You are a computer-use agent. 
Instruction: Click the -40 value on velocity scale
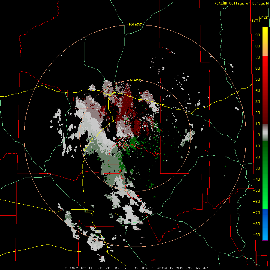pyautogui.click(x=256, y=179)
